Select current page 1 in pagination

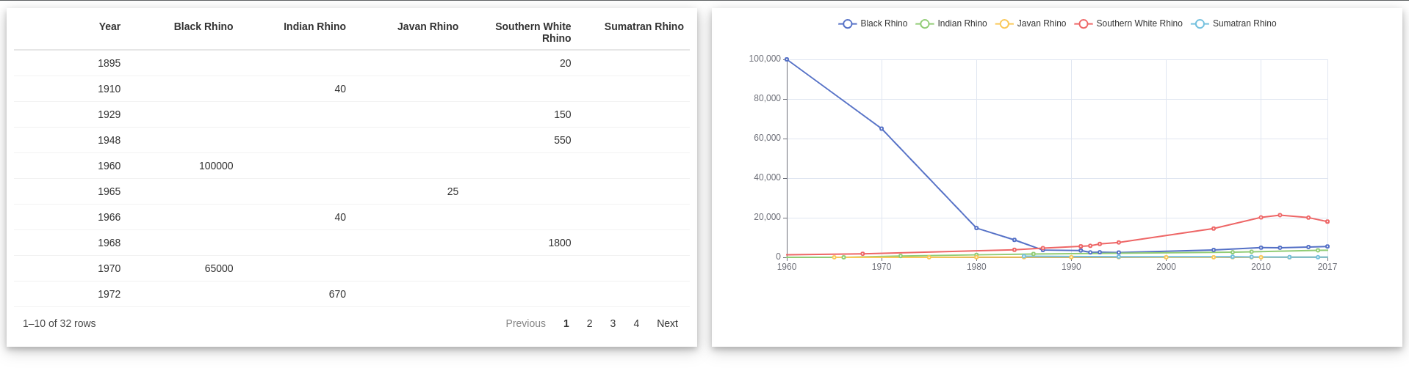click(x=566, y=323)
